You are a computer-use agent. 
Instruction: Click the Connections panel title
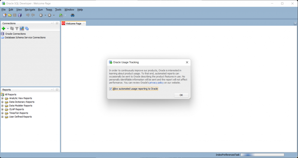(9, 23)
